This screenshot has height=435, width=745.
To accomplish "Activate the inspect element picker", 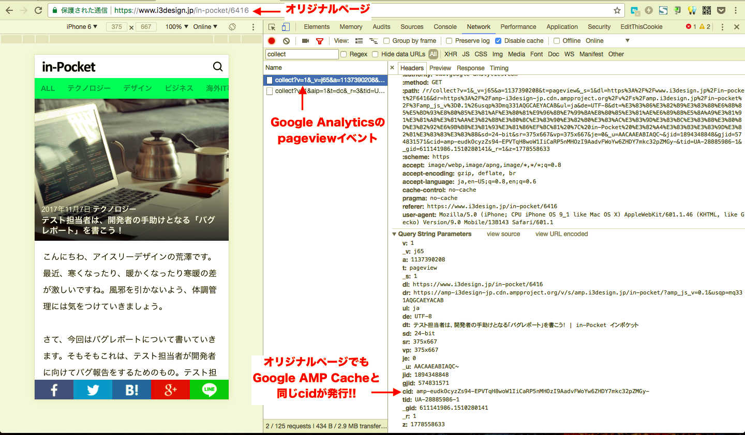I will click(272, 27).
